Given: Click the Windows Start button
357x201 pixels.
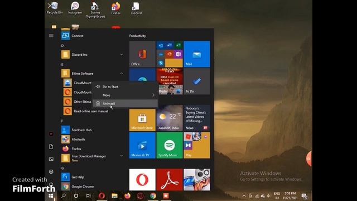Looking at the screenshot, I should 51,196.
